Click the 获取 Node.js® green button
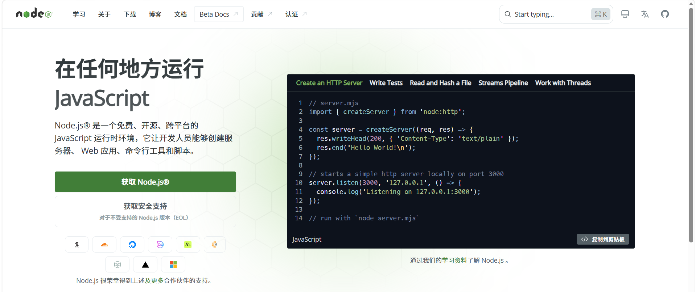This screenshot has height=292, width=696. (145, 182)
